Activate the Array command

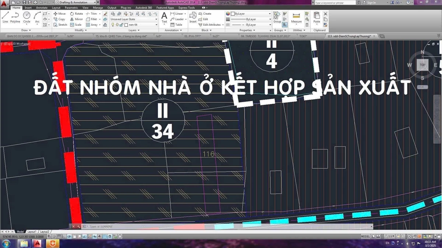[x=92, y=25]
